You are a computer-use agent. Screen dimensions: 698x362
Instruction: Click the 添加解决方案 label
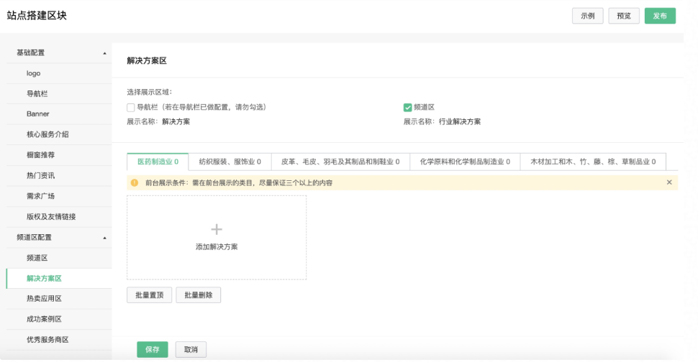pos(217,247)
